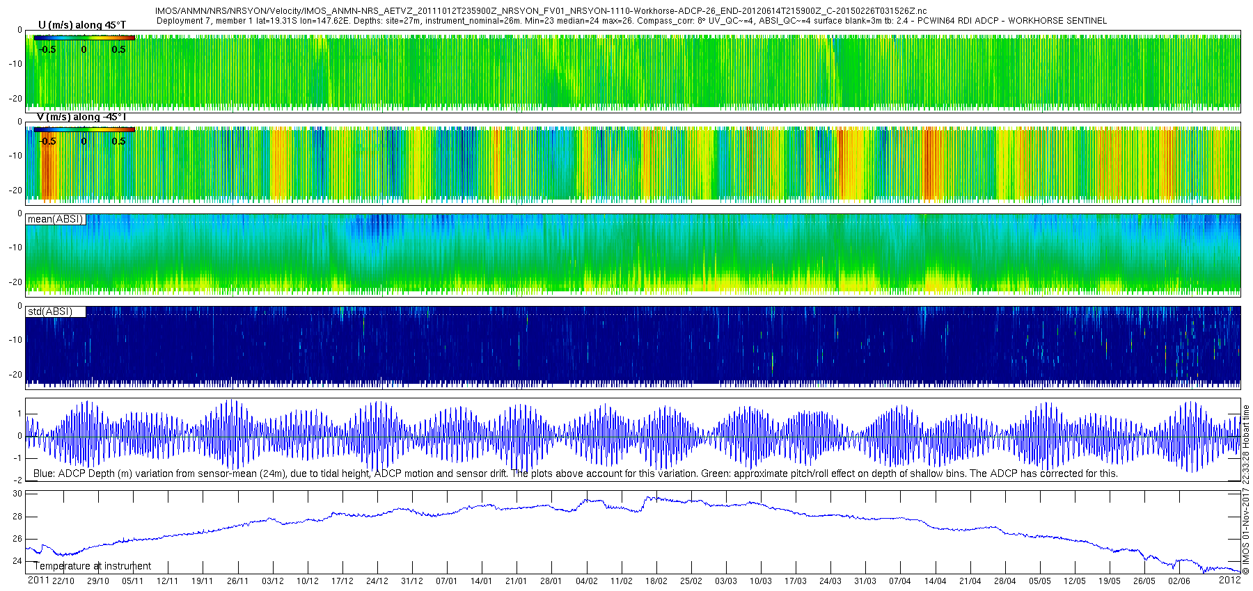1253x591 pixels.
Task: Click the '-20' depth tick on std(ABSI) panel
Action: point(15,375)
